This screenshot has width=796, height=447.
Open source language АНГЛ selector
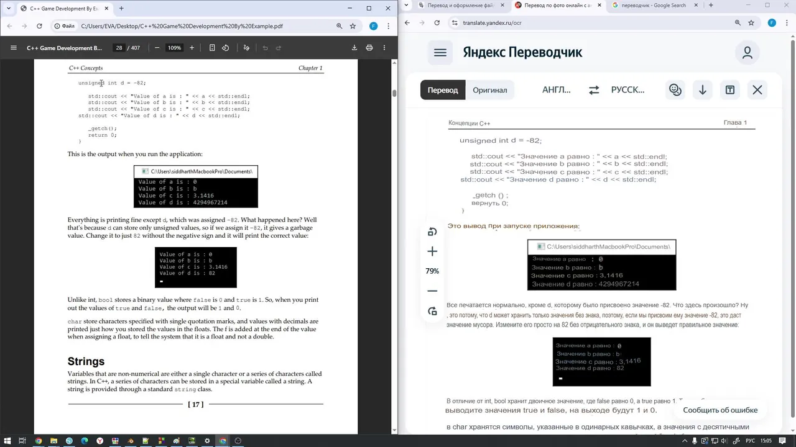[557, 90]
